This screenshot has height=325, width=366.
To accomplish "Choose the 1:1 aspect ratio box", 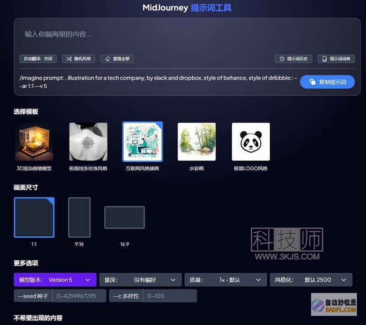I will (34, 217).
